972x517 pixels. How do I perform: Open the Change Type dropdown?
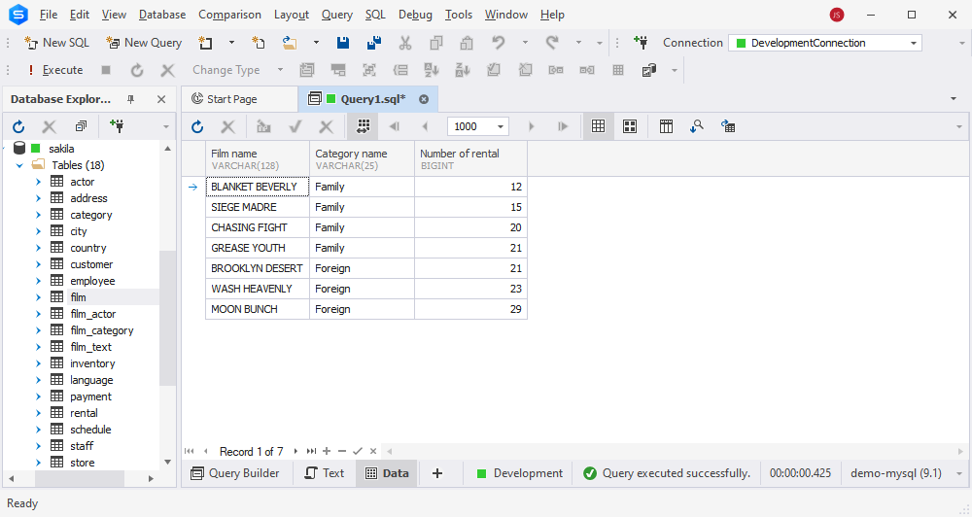click(280, 70)
